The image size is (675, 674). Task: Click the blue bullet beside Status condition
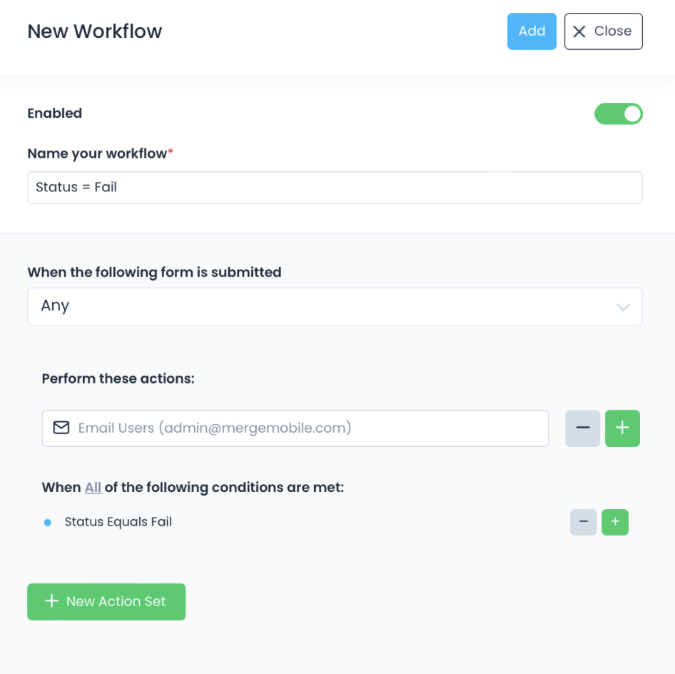[48, 523]
